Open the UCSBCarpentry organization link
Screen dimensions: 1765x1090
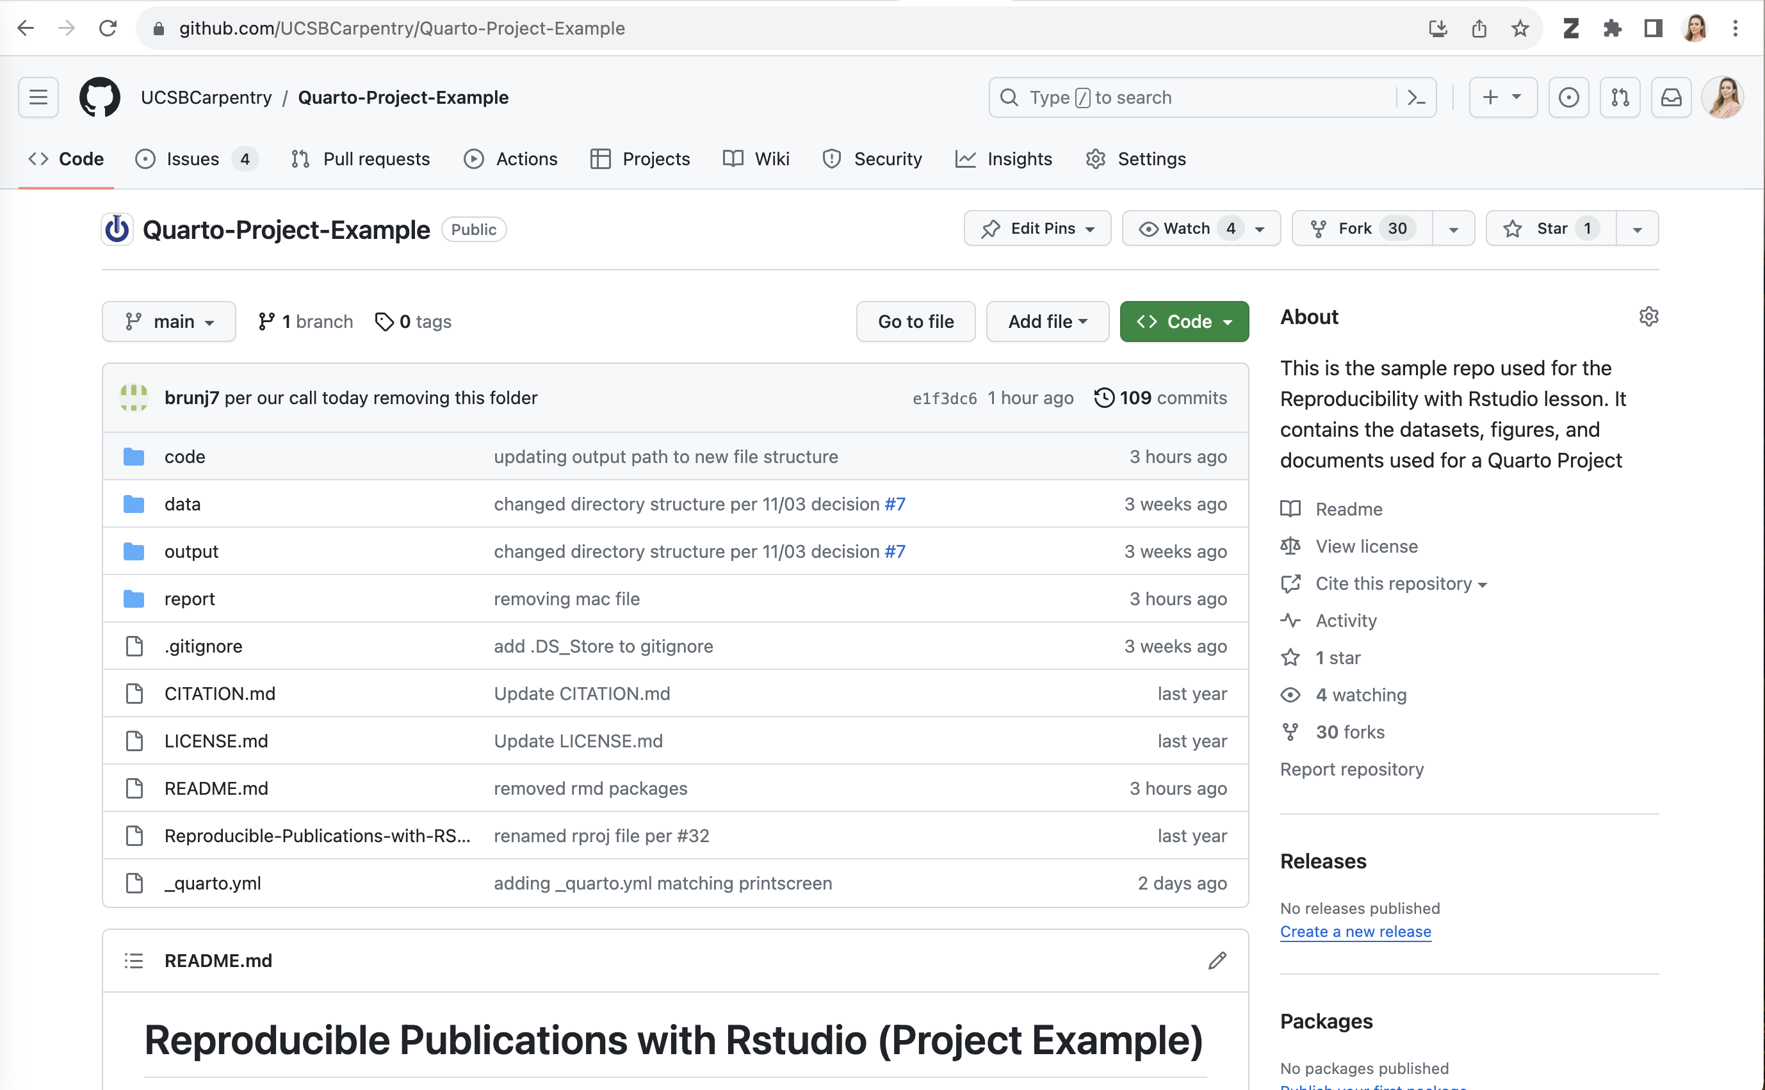[x=206, y=97]
